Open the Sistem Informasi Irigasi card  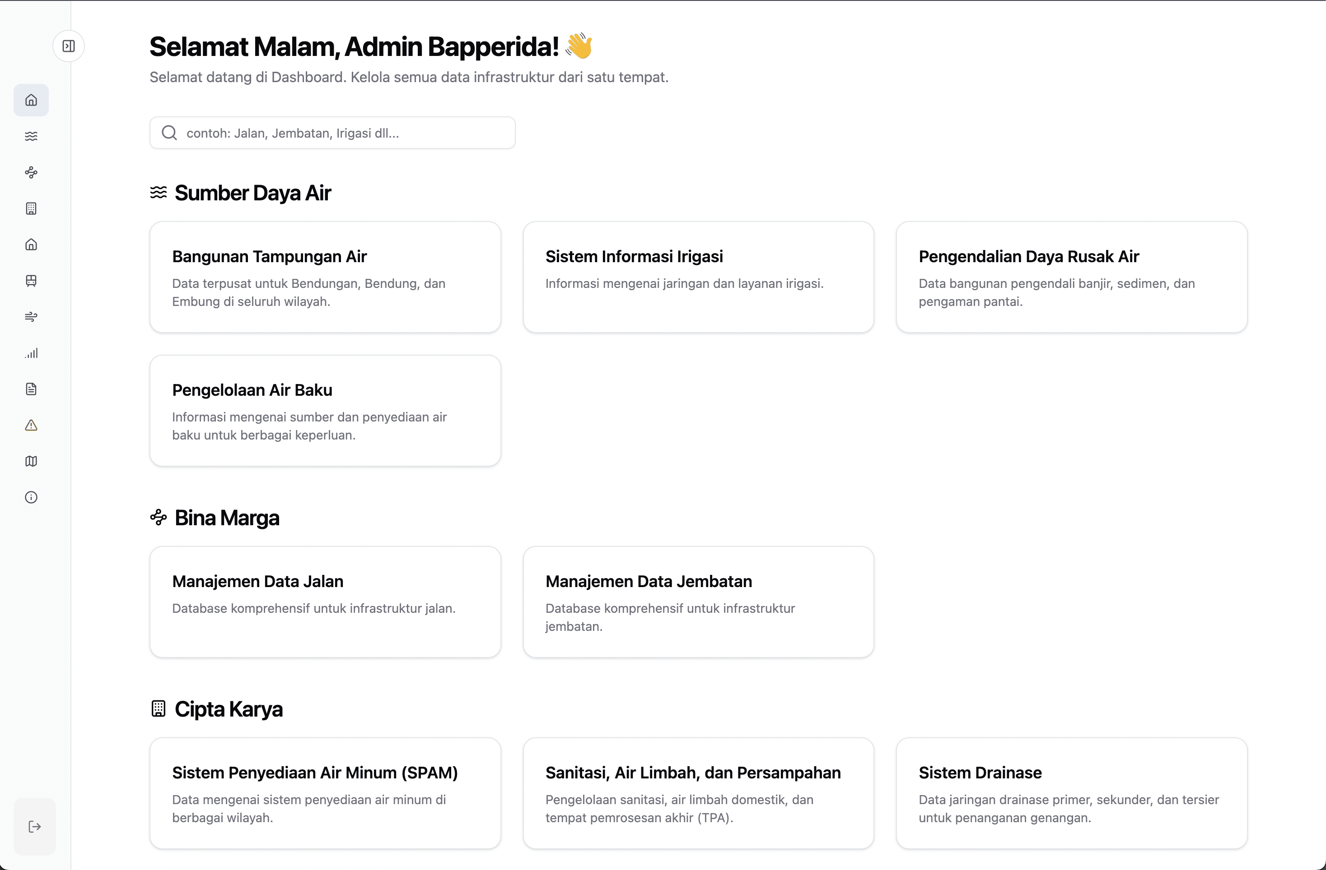[699, 277]
